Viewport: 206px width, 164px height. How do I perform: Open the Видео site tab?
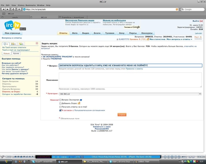pyautogui.click(x=85, y=33)
